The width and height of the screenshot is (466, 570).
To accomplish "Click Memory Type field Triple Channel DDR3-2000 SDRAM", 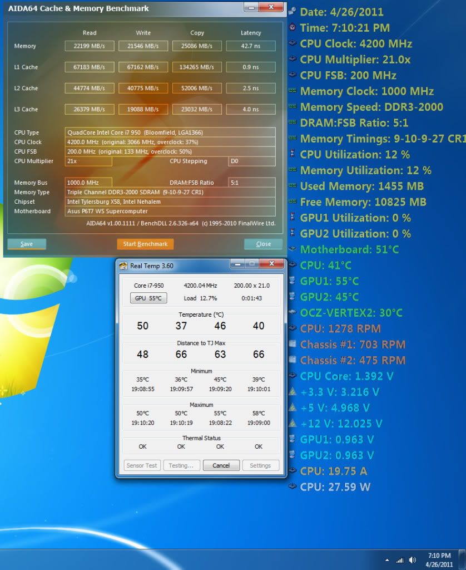I will point(170,192).
